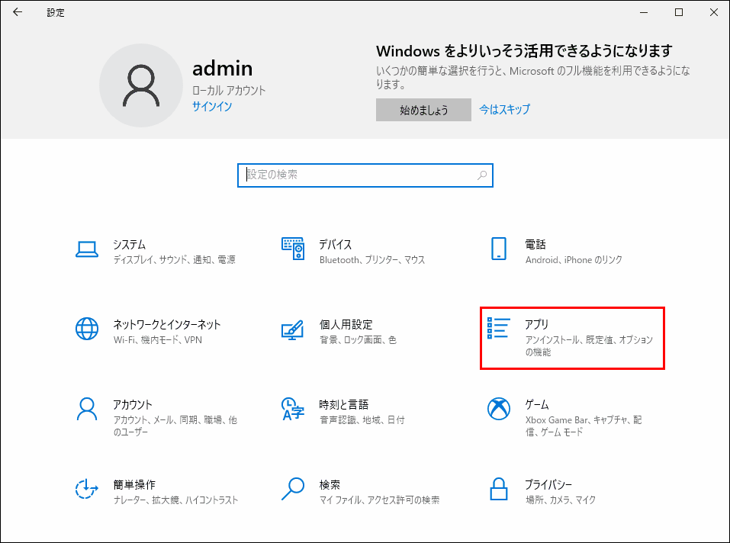Open the アカウント category title
This screenshot has height=543, width=730.
click(133, 404)
